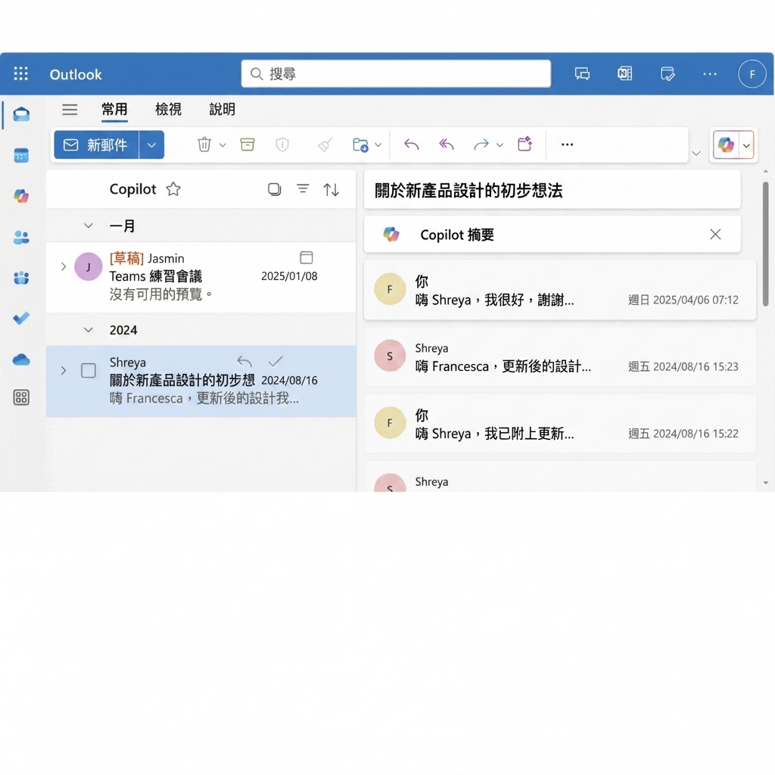Expand ribbon with chevron

point(696,153)
